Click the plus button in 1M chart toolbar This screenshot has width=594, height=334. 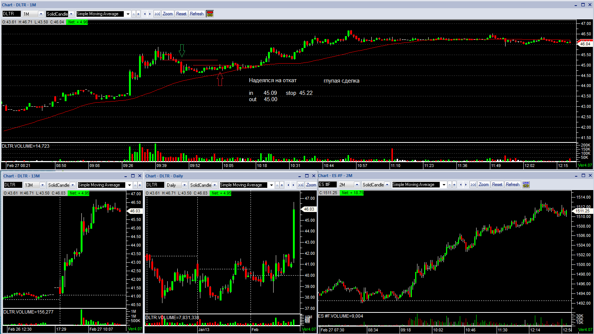(138, 14)
